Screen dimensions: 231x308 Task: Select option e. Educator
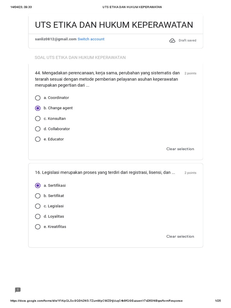tap(38, 139)
